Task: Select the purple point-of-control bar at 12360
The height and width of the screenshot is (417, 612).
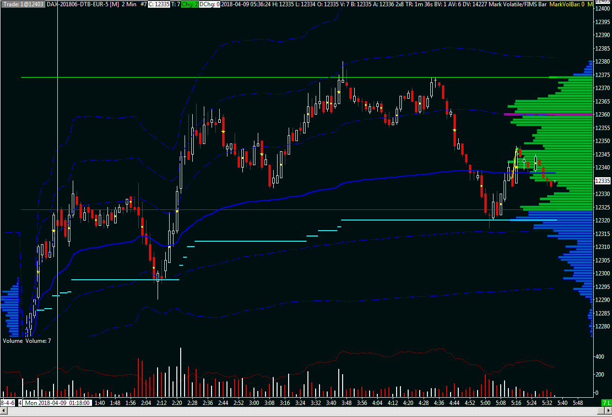Action: click(x=548, y=114)
